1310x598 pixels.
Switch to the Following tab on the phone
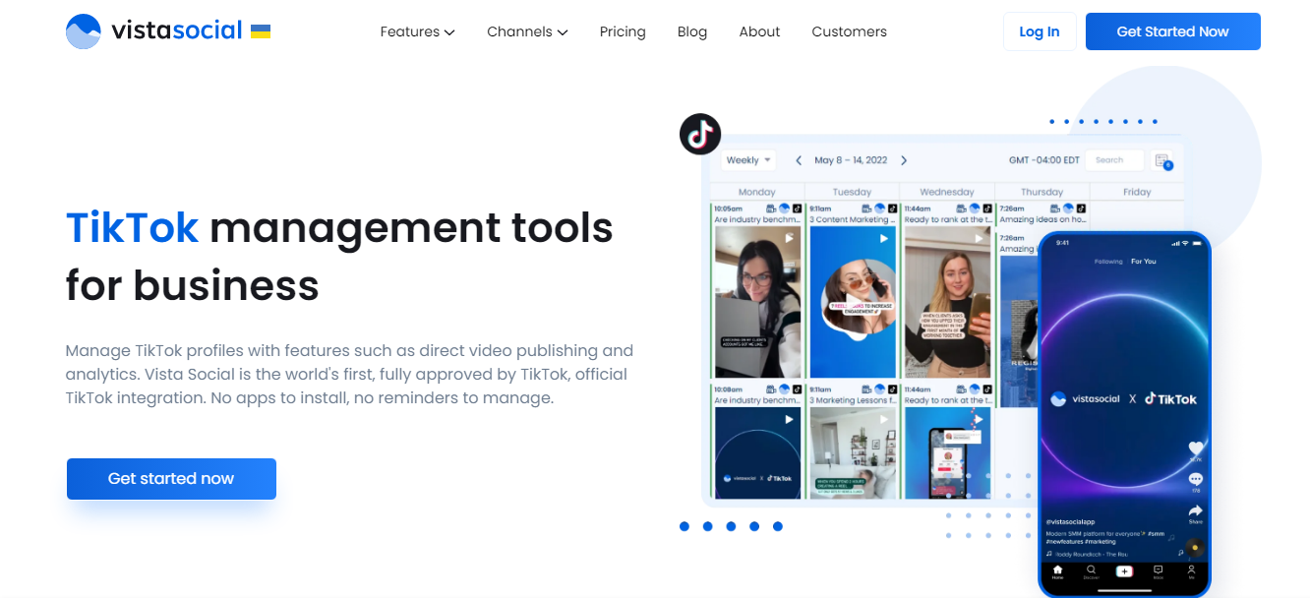coord(1107,262)
